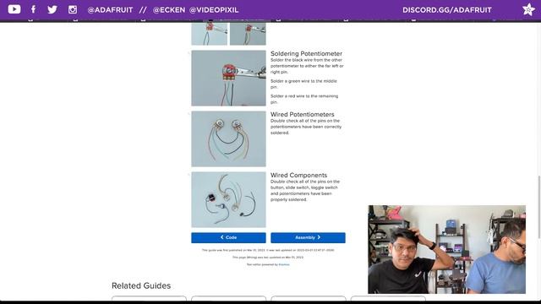
Task: Click the @VIDEOPIXIL handle text
Action: click(214, 10)
